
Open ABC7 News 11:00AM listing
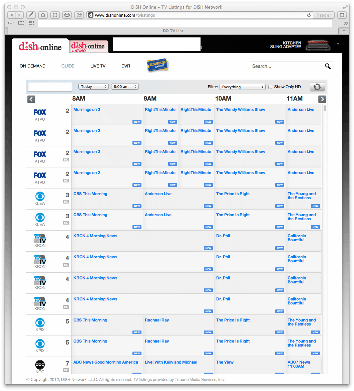tap(299, 364)
